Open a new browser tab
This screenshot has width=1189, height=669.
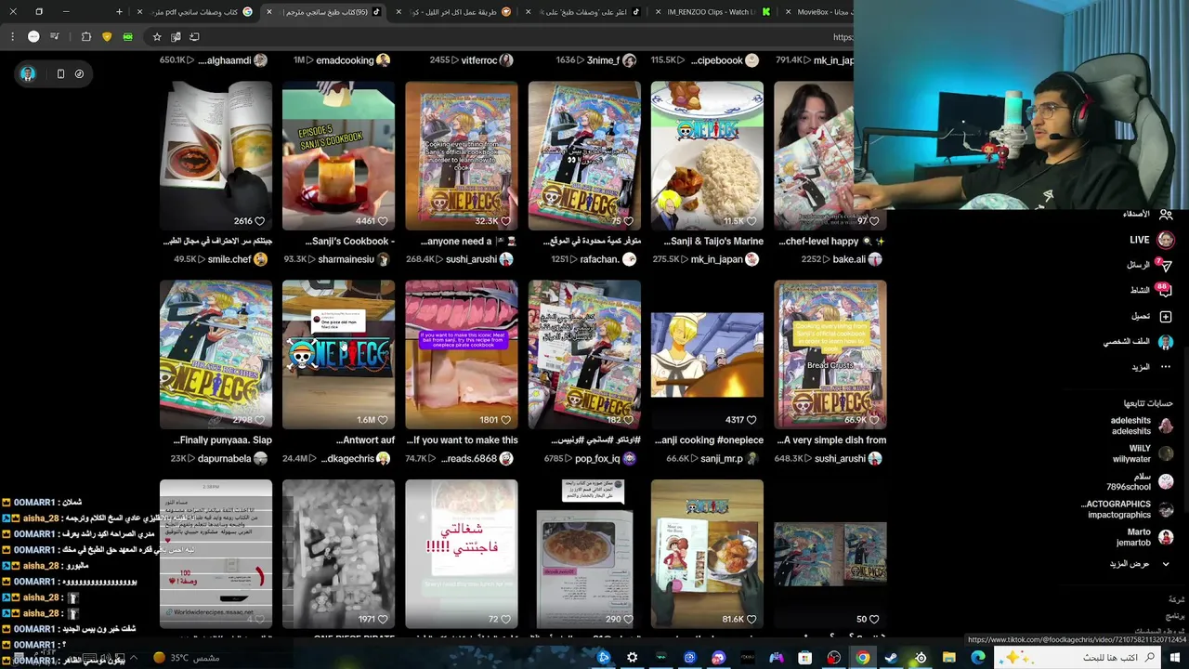click(x=119, y=12)
